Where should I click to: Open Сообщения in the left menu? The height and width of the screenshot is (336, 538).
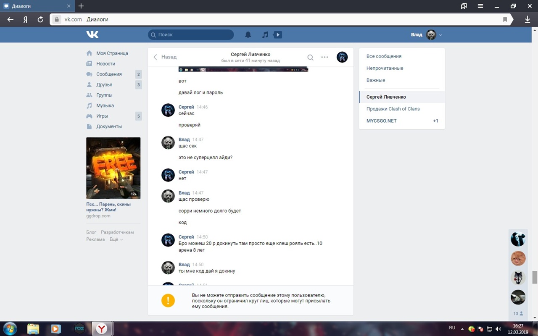click(109, 74)
